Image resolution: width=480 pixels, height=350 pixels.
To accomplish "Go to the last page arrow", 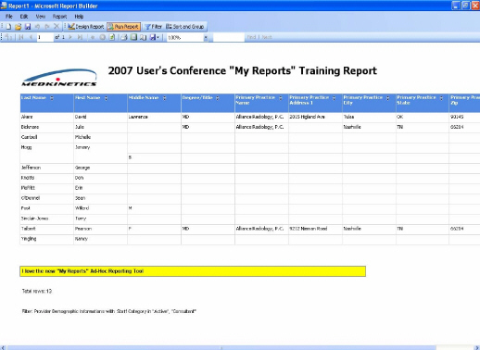I will click(x=80, y=37).
